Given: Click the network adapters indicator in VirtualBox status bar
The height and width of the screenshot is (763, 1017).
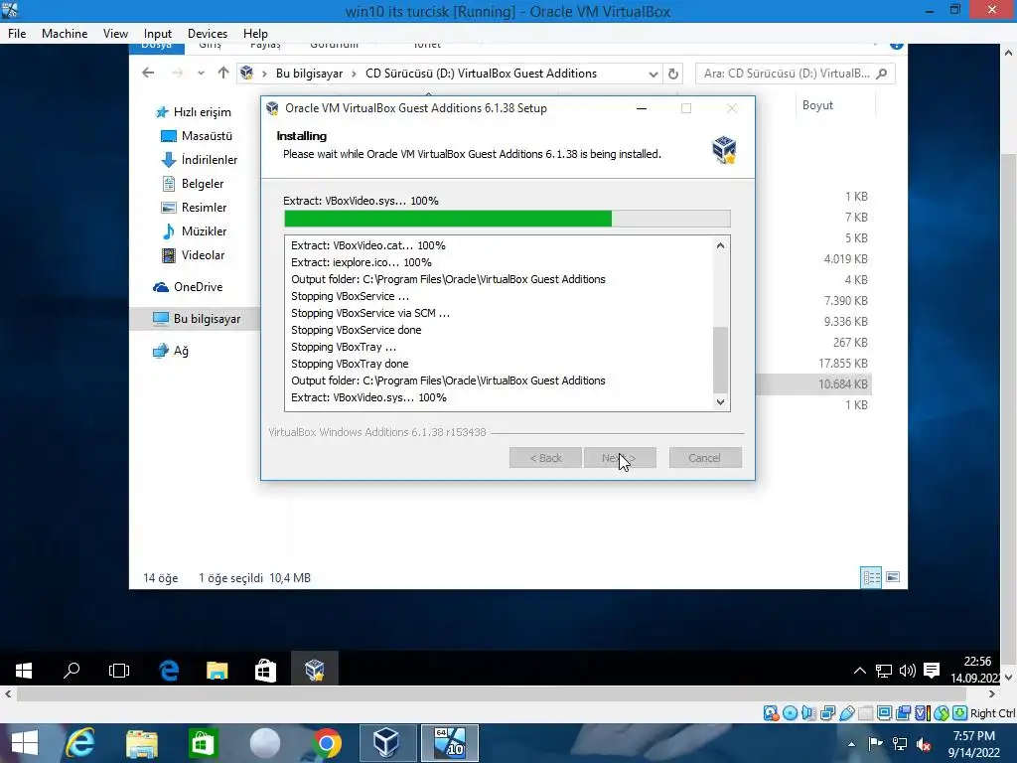Looking at the screenshot, I should pyautogui.click(x=827, y=713).
